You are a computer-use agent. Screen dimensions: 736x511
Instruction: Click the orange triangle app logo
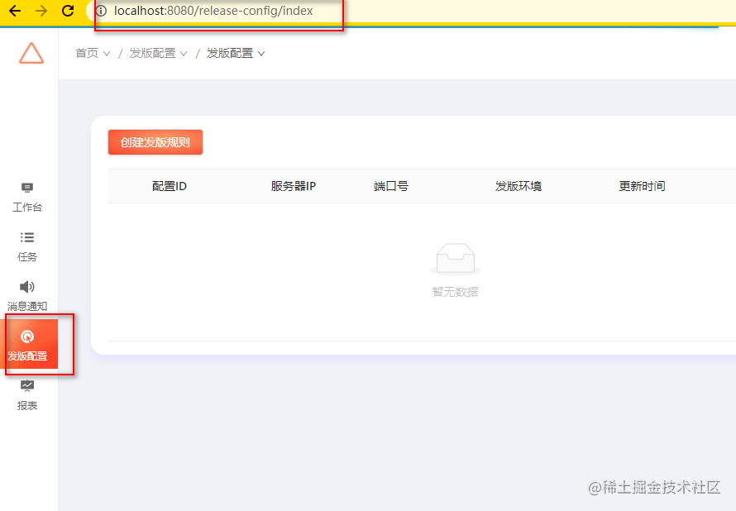(x=31, y=52)
